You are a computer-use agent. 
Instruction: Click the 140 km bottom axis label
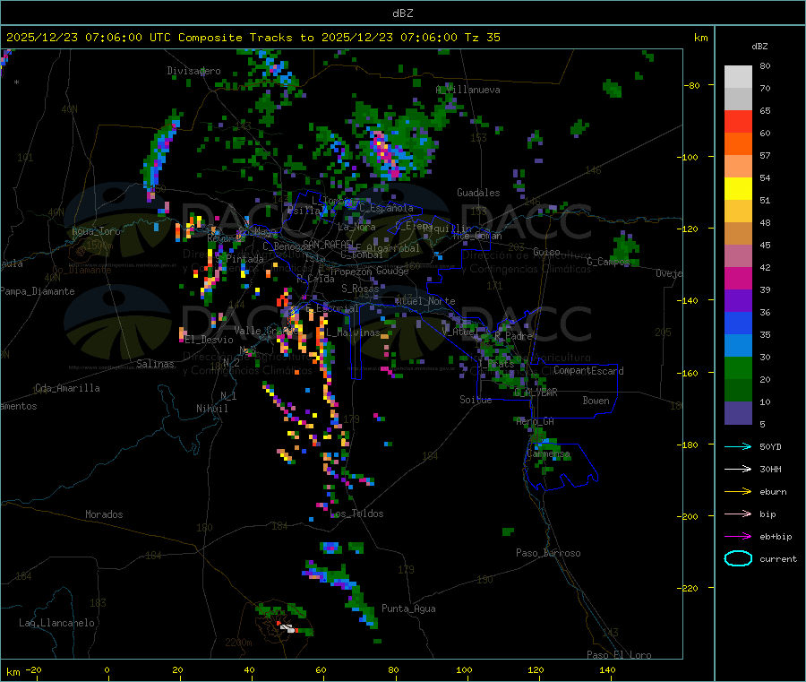pos(607,669)
